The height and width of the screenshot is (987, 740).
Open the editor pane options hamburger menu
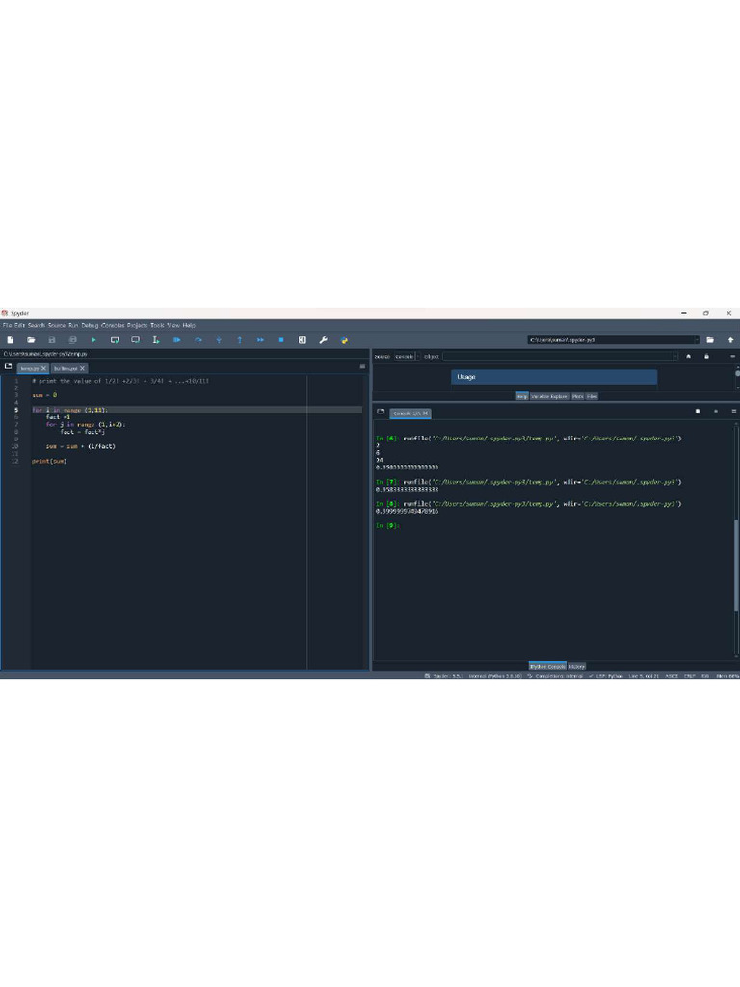(x=362, y=367)
